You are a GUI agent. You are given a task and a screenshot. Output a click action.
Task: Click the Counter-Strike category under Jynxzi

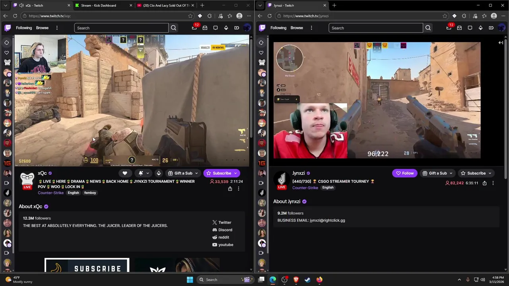pos(305,187)
